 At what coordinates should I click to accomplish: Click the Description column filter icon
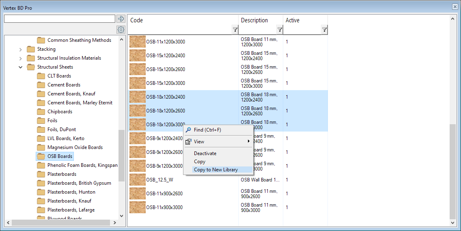click(x=280, y=30)
